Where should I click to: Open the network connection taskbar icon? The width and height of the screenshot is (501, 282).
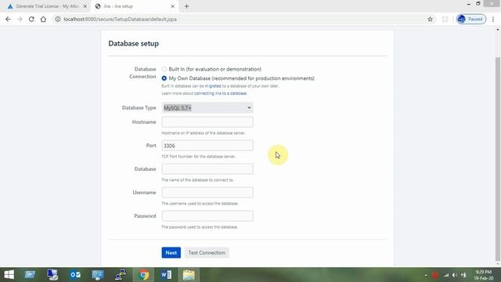point(121,275)
